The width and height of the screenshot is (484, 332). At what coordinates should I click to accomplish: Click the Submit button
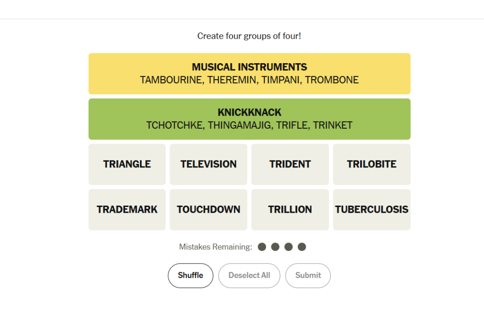[308, 275]
